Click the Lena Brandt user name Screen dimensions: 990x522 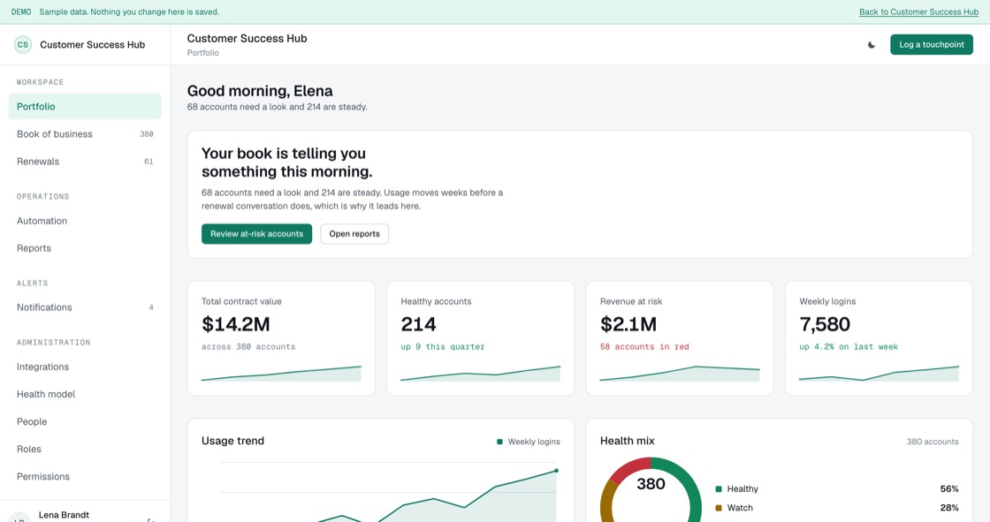[x=64, y=515]
